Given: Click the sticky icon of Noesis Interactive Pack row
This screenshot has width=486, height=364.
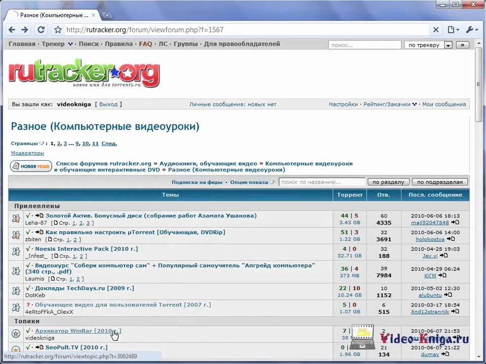Looking at the screenshot, I should [16, 252].
